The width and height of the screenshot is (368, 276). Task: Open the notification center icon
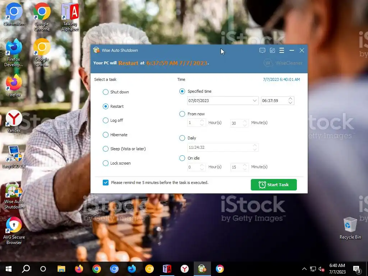pos(357,269)
